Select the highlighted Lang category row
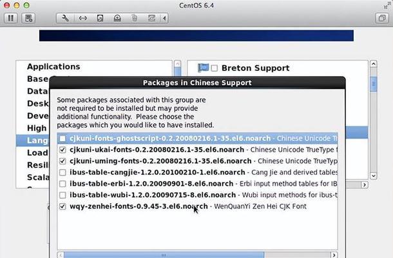393x258 pixels. pyautogui.click(x=33, y=141)
